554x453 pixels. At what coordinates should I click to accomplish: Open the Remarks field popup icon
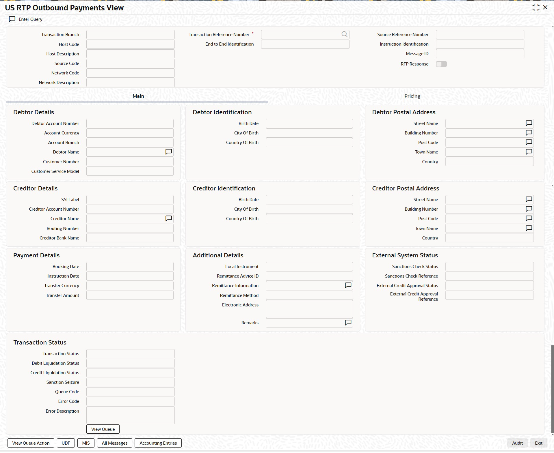click(348, 323)
